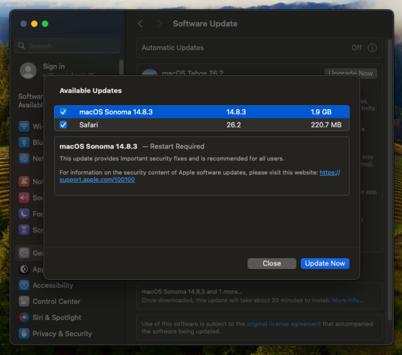The image size is (402, 355).
Task: Open the Control Center sidebar icon
Action: [x=24, y=301]
